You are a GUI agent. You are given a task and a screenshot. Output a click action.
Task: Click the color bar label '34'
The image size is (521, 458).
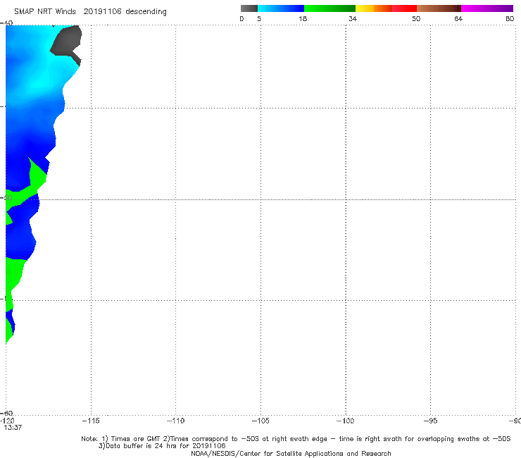[353, 18]
